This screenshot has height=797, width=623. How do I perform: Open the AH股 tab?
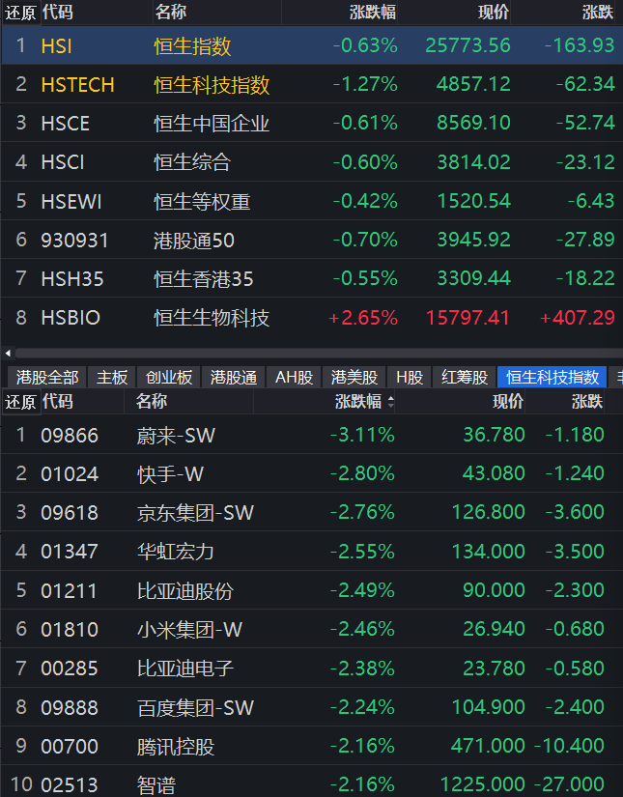[294, 377]
